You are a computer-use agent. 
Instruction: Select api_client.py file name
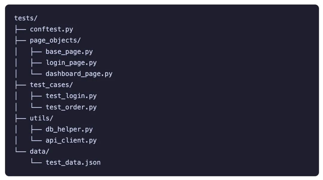point(71,141)
